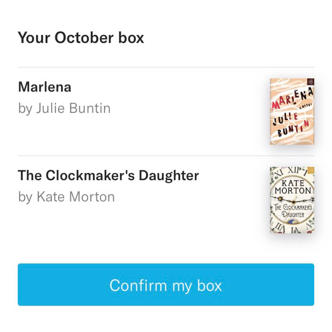332x332 pixels.
Task: Select the Marlena title text
Action: coord(45,87)
